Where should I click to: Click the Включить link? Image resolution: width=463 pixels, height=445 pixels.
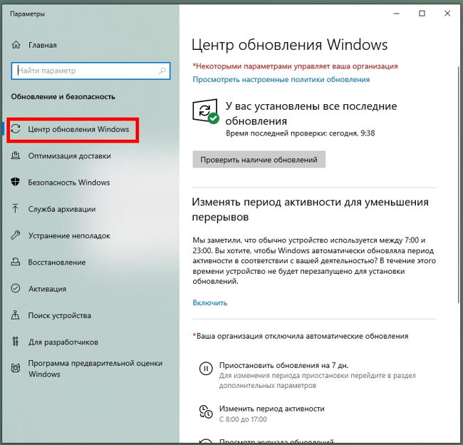click(x=210, y=302)
